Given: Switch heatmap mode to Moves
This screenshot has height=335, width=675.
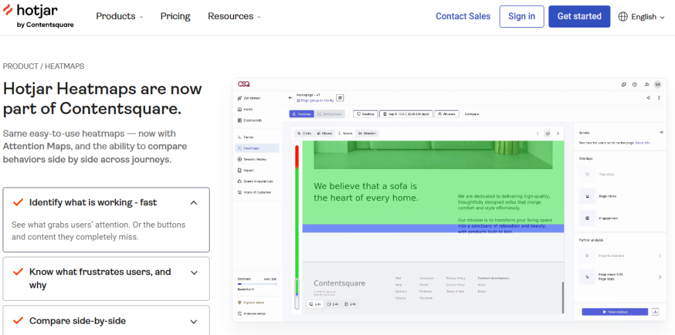Looking at the screenshot, I should [324, 134].
